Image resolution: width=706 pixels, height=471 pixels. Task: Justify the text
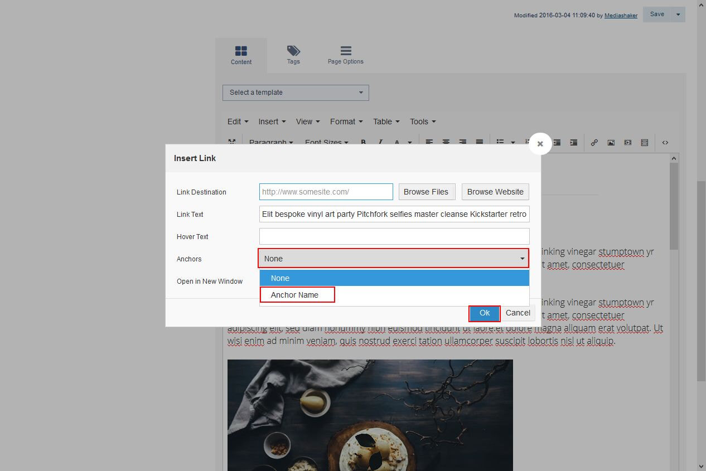coord(480,143)
